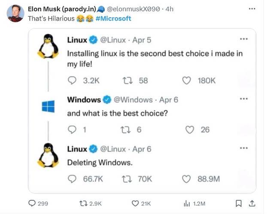This screenshot has height=214, width=267.
Task: Open Elon Musk parody profile avatar
Action: [15, 13]
